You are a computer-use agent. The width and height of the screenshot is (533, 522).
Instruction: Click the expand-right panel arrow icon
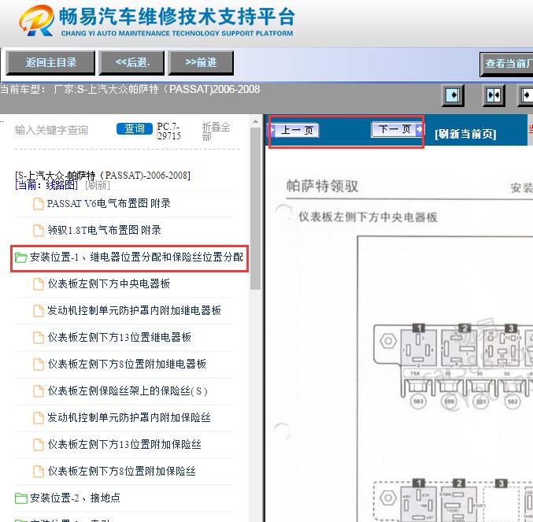453,95
